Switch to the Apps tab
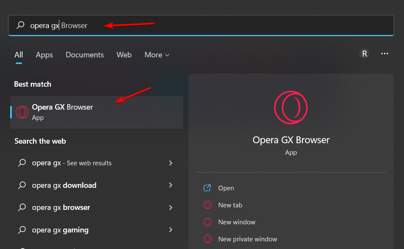 point(44,55)
